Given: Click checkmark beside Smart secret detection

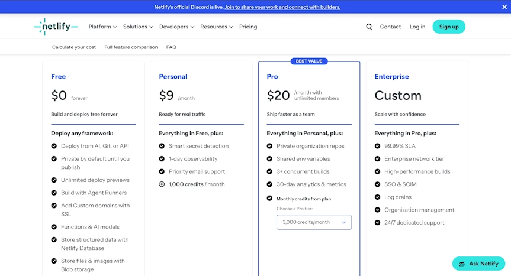Looking at the screenshot, I should [162, 146].
